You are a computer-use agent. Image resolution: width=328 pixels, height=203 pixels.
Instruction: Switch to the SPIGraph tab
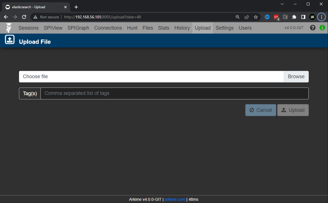[x=78, y=28]
